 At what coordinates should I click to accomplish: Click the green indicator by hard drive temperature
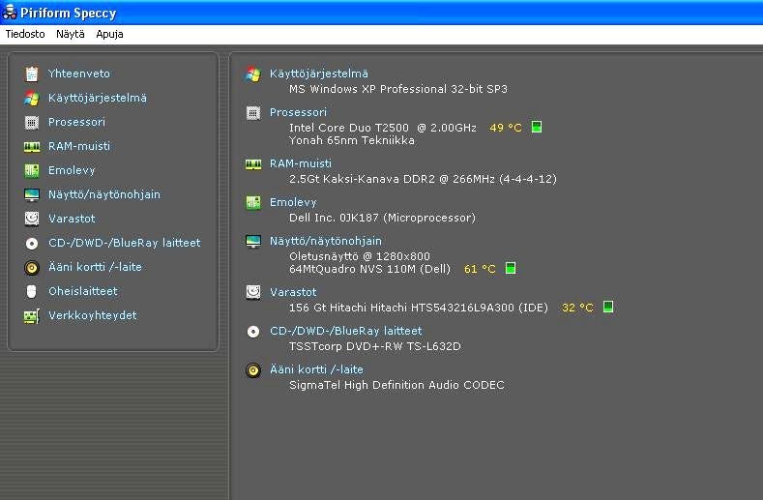(608, 307)
